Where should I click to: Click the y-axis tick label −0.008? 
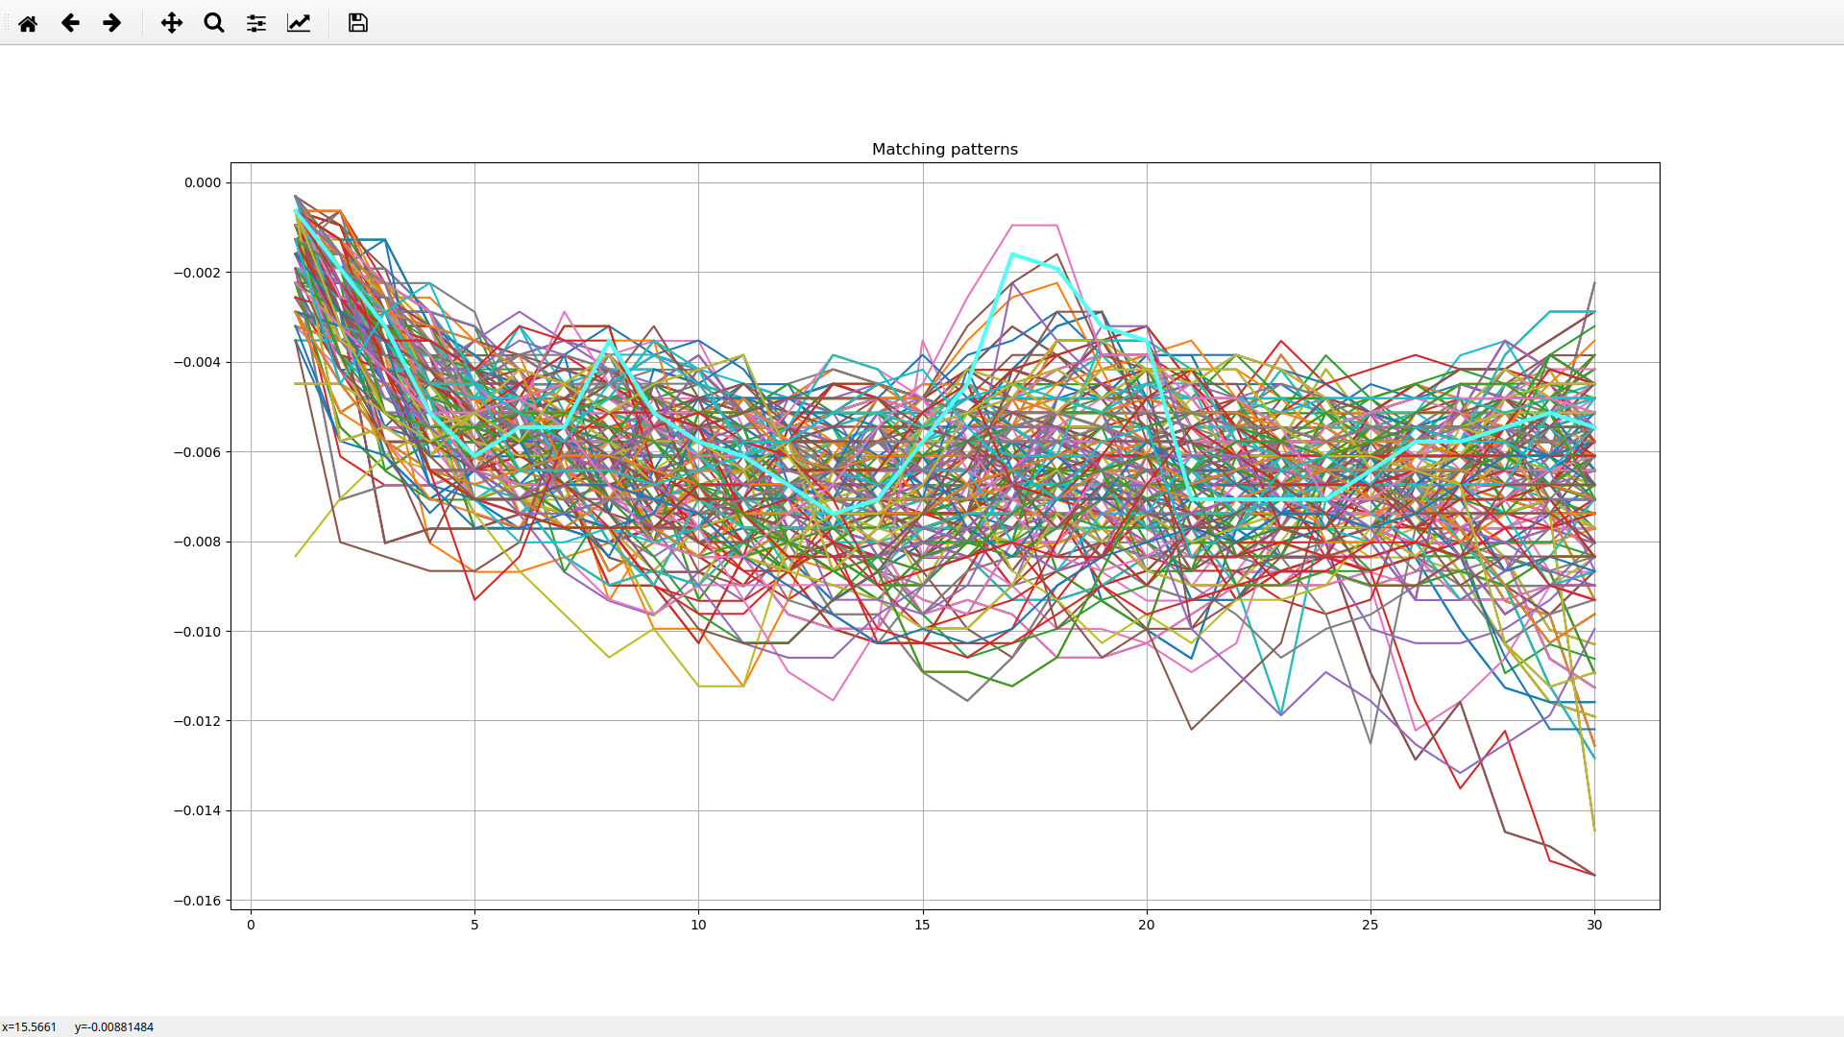tap(197, 542)
